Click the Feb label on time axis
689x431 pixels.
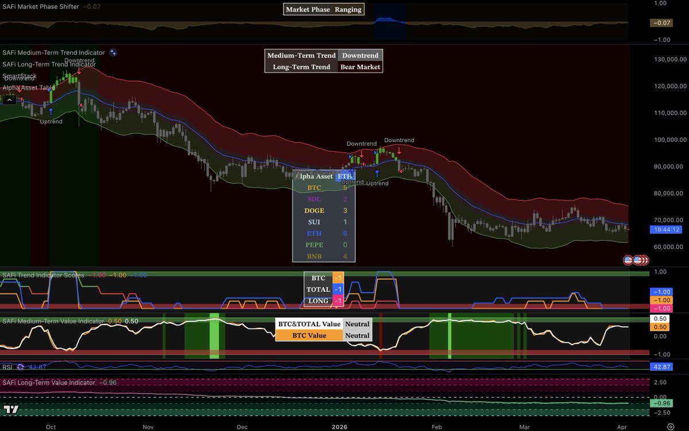pos(436,426)
